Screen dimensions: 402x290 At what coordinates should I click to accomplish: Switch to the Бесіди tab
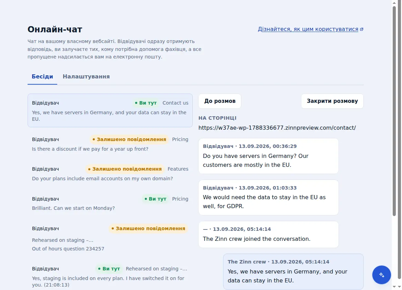click(x=42, y=76)
